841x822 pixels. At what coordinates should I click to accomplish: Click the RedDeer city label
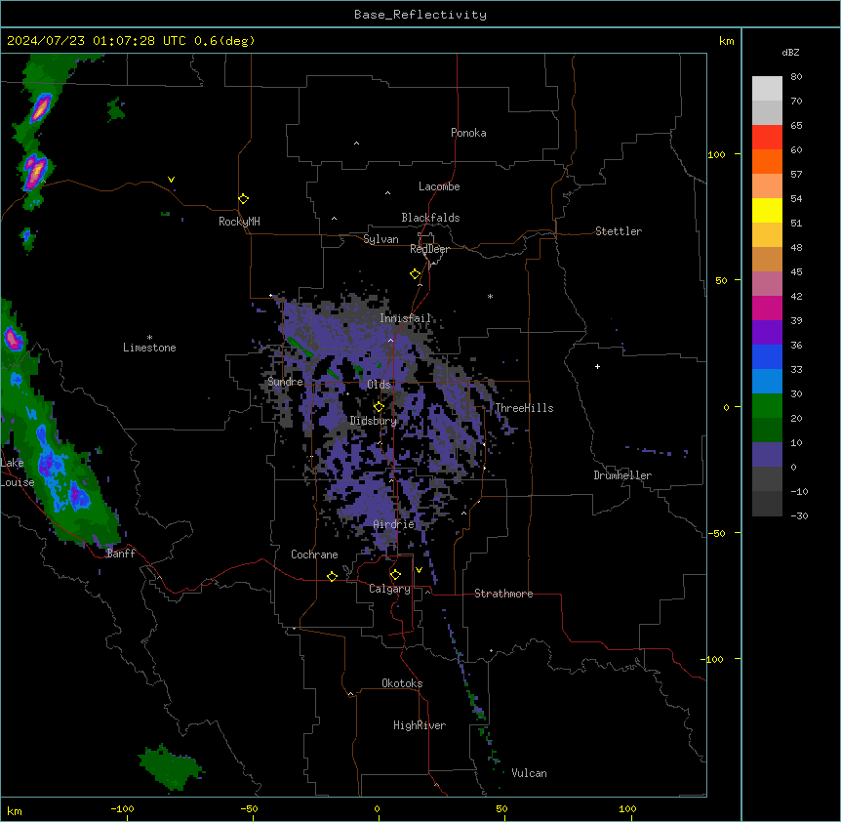tap(429, 249)
